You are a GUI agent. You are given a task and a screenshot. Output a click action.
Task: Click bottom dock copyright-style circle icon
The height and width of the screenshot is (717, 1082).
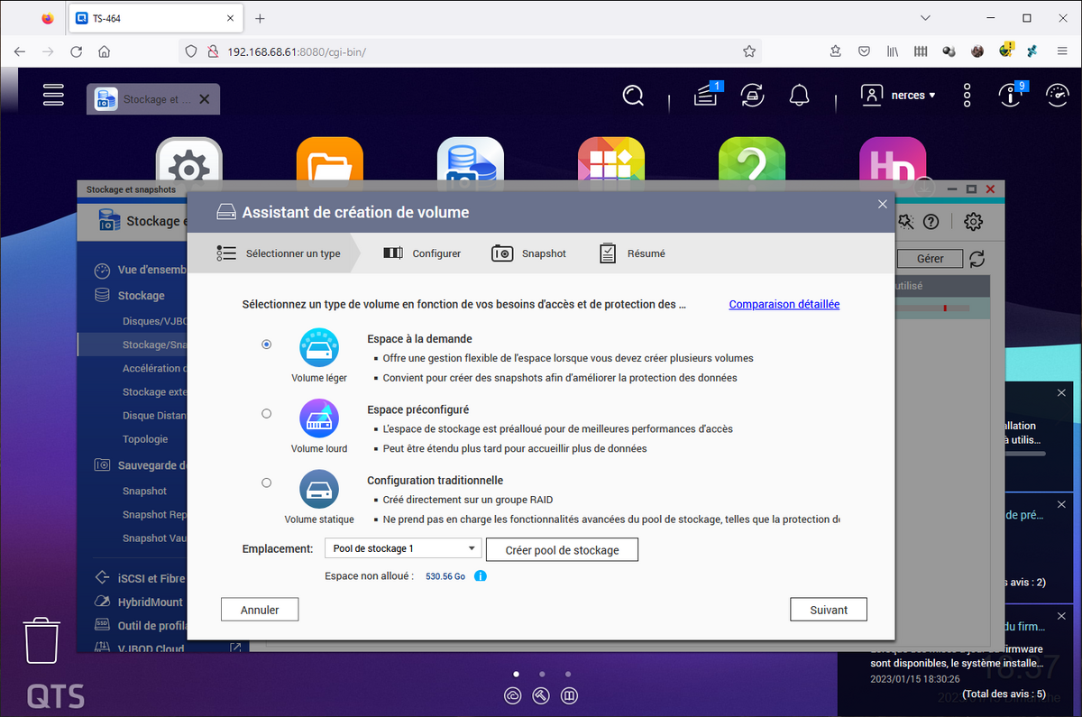coord(513,696)
